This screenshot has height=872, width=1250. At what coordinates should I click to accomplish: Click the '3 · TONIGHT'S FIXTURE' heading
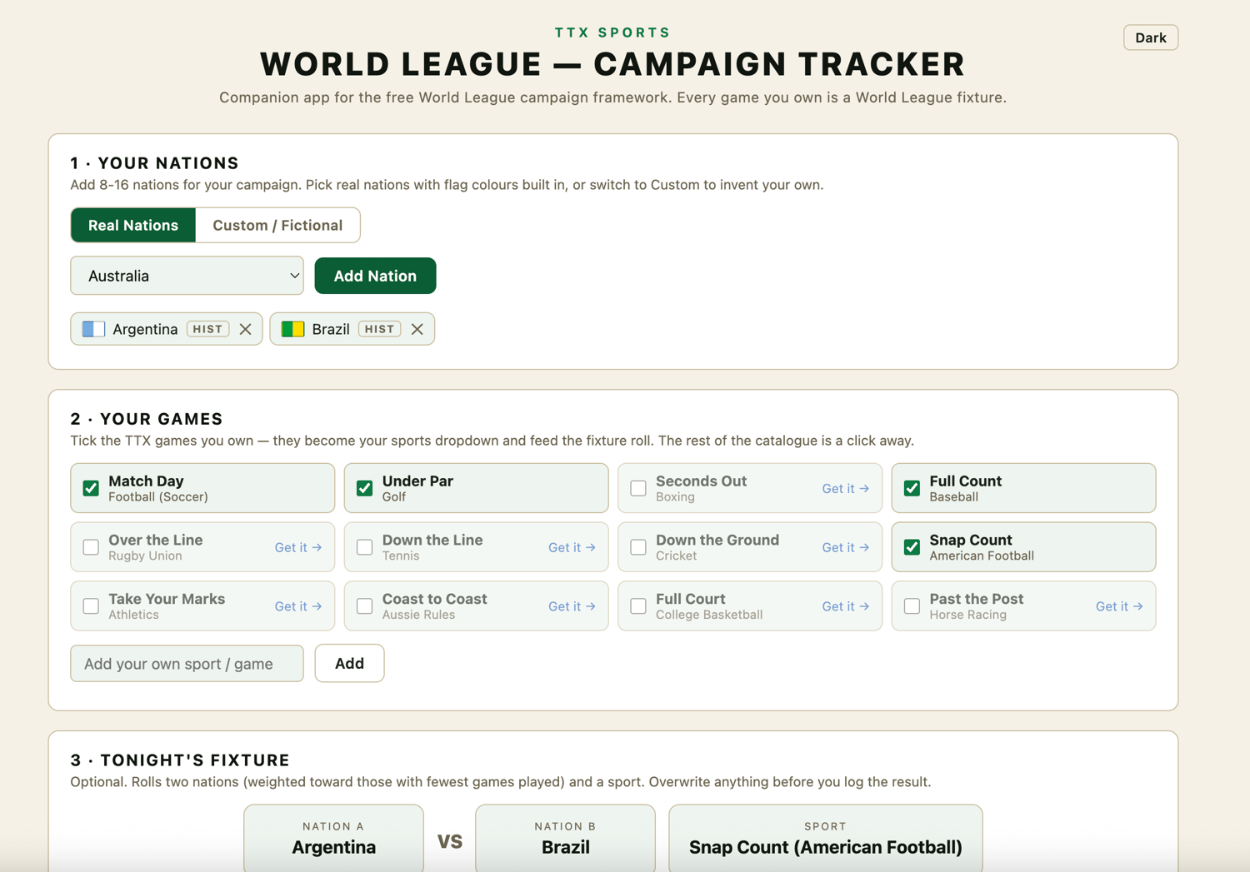[x=180, y=760]
